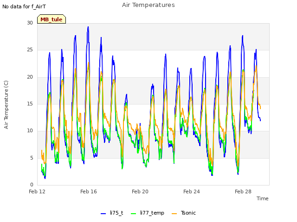Screen dimensions: 297x222
Task: Click the Air Temperatures chart title
Action: pos(148,5)
